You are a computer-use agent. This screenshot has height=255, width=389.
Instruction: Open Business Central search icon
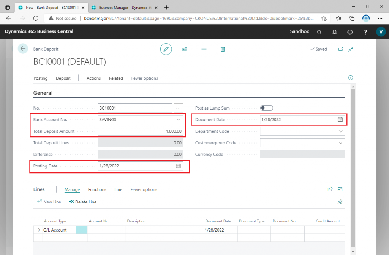319,32
